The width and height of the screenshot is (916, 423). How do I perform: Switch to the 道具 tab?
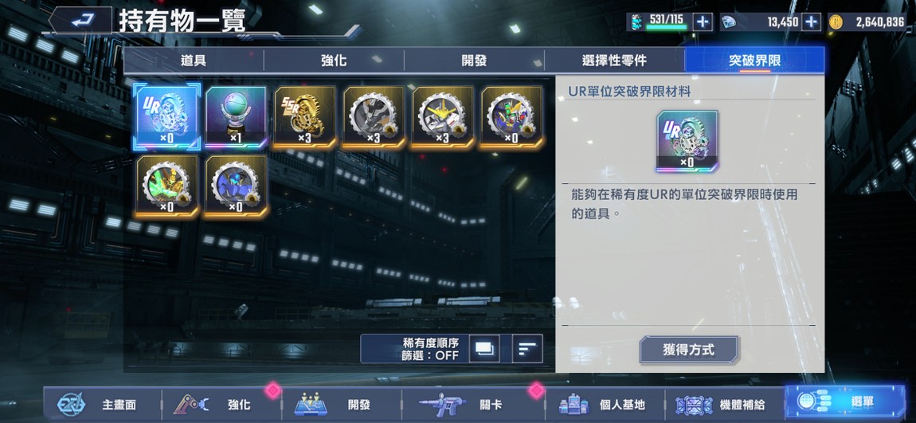(x=194, y=61)
